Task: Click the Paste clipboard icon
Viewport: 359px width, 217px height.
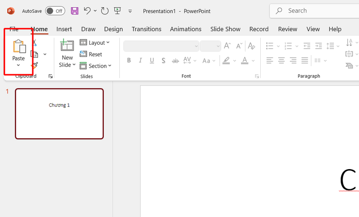Action: [x=19, y=47]
